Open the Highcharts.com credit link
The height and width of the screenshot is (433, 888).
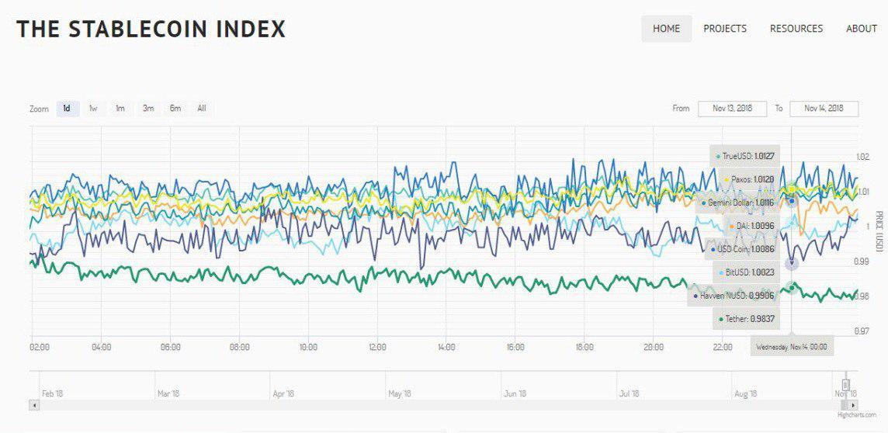857,415
